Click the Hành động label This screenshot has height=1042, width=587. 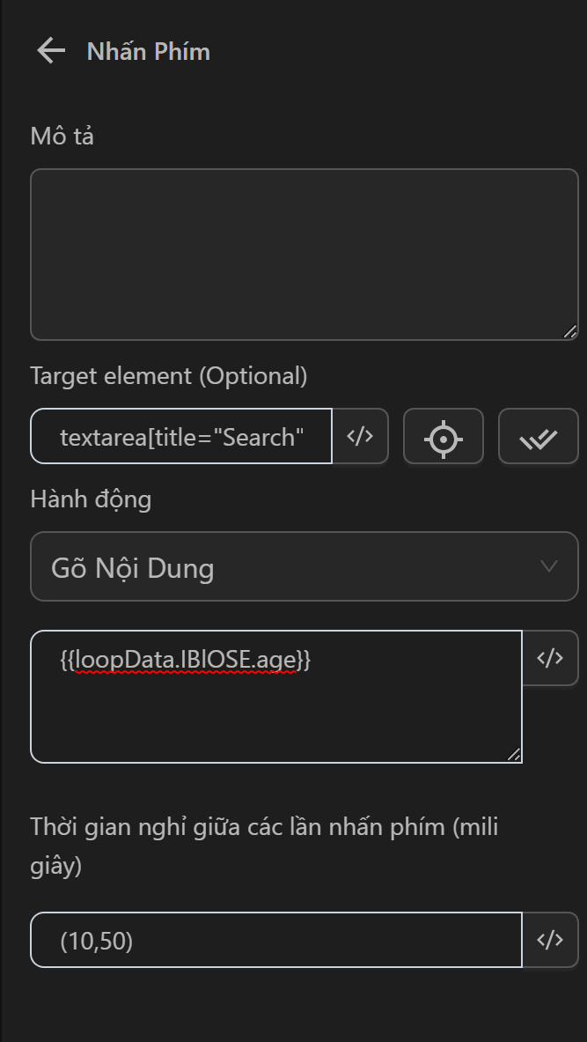click(91, 499)
